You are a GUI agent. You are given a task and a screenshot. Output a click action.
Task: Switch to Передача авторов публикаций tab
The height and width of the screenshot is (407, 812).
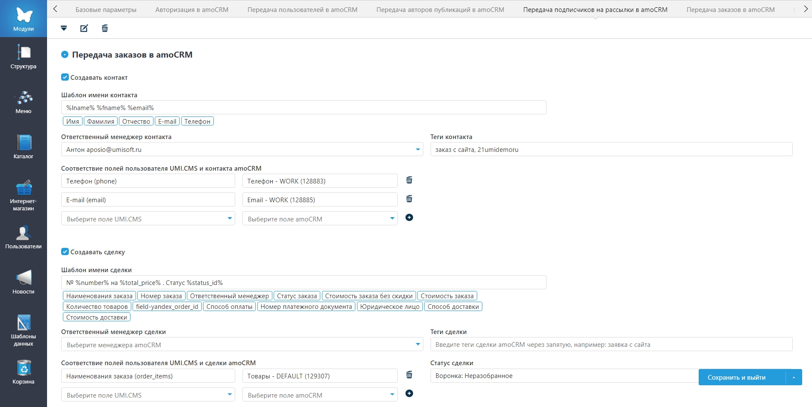(x=440, y=9)
